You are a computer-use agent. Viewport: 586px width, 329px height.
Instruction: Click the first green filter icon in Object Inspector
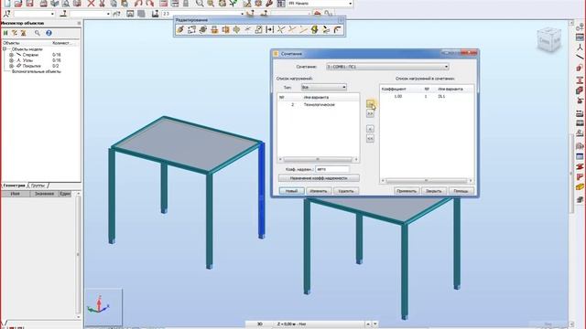pos(5,33)
